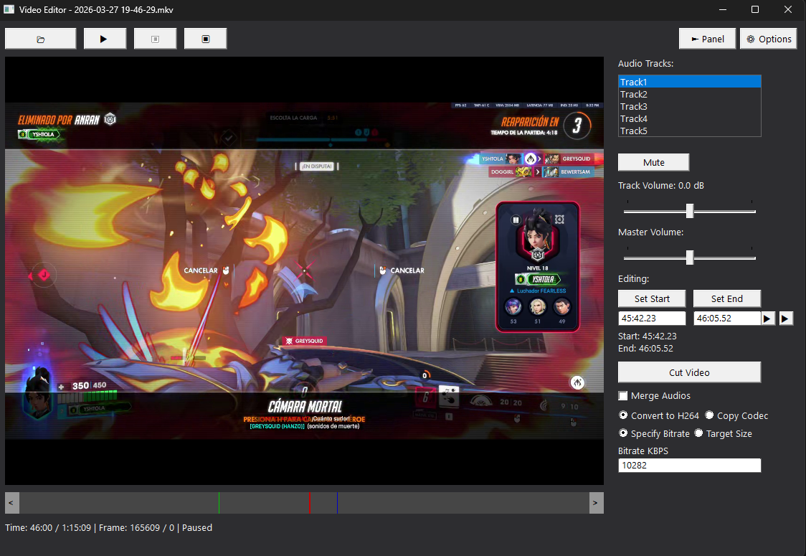Click the timeline right scroll arrow
The width and height of the screenshot is (806, 556).
coord(597,503)
